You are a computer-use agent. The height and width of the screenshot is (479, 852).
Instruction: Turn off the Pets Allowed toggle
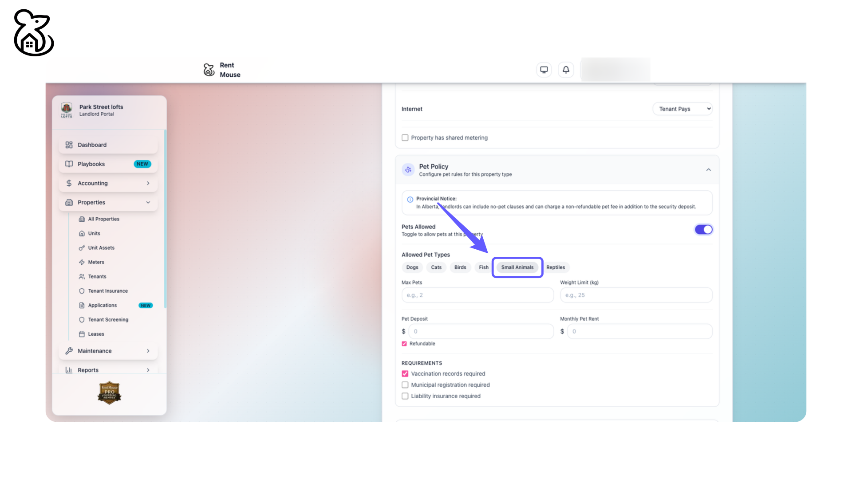tap(703, 229)
